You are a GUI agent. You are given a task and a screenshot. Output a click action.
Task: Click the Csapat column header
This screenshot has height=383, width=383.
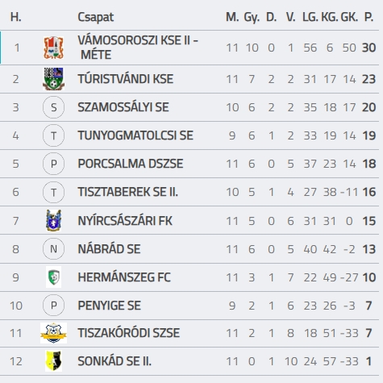point(96,17)
